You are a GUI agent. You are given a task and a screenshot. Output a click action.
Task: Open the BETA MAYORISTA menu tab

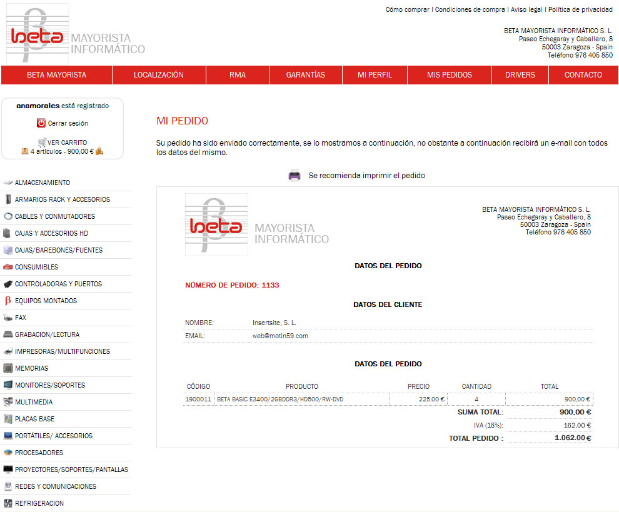(x=56, y=75)
